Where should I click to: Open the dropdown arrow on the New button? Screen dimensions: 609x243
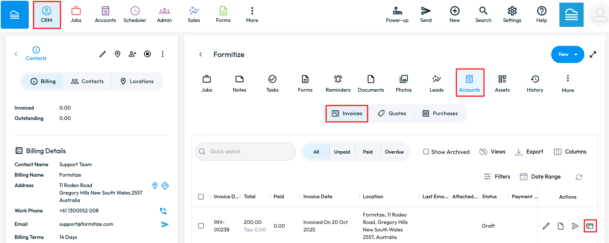coord(576,54)
